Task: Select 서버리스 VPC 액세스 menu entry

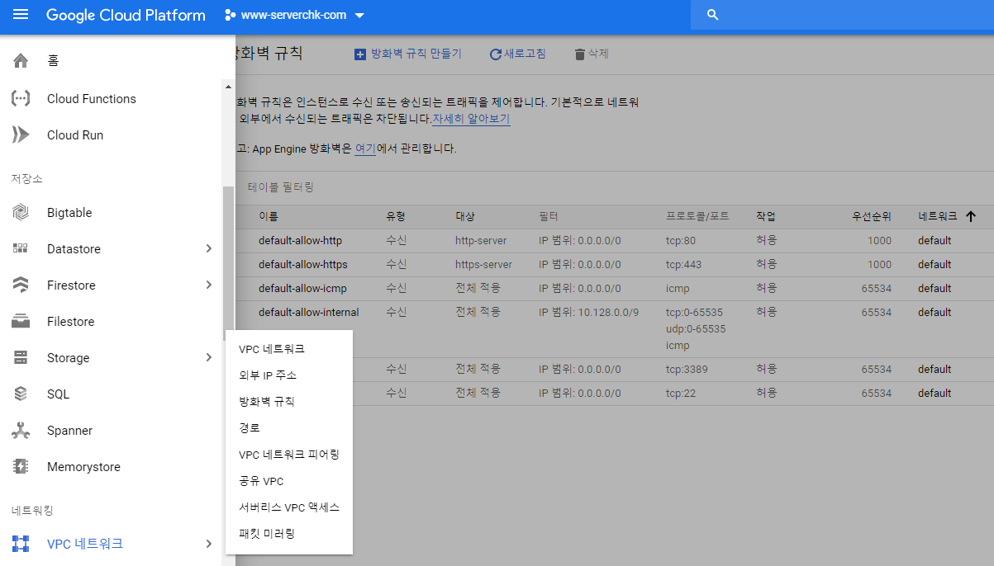Action: pos(289,507)
